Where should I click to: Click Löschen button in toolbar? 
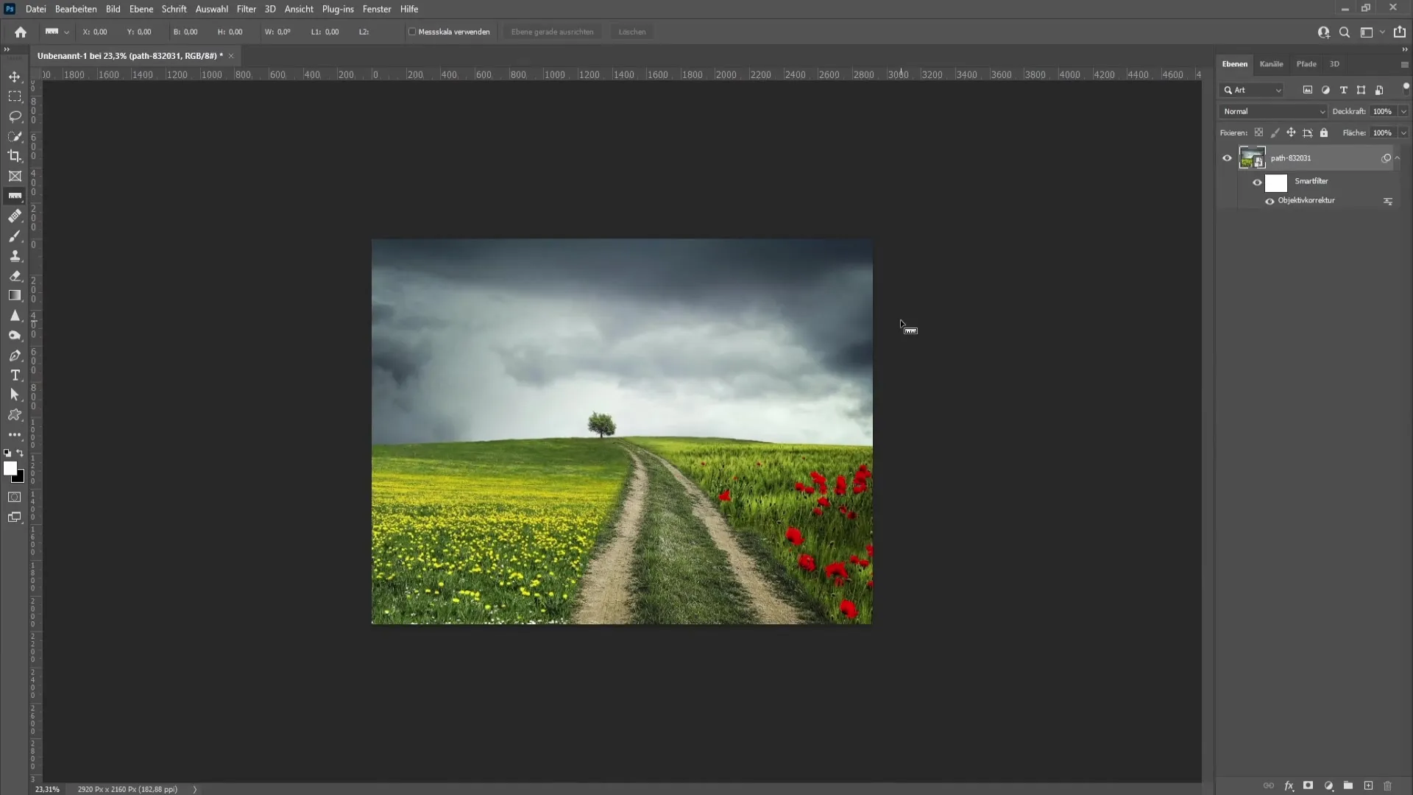pos(631,32)
